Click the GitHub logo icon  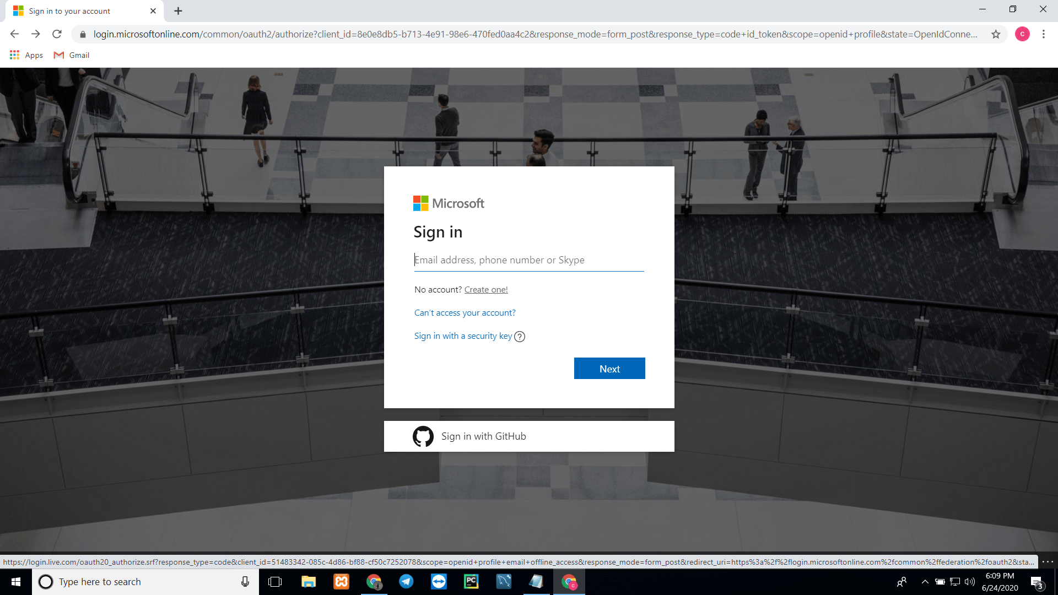[x=423, y=436]
